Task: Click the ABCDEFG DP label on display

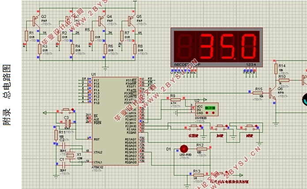Action: (187, 64)
